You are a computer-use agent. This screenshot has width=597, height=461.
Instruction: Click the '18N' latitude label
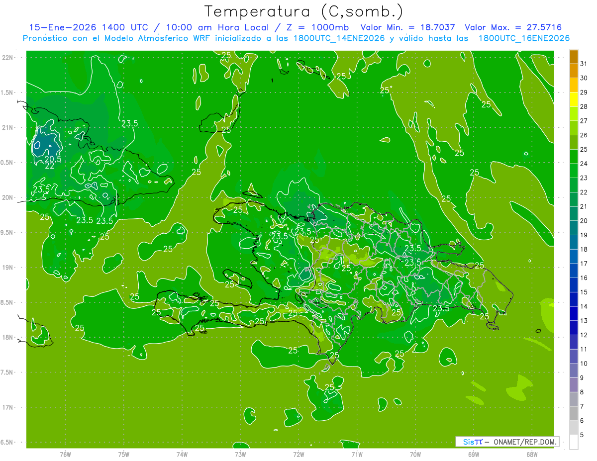pyautogui.click(x=8, y=337)
